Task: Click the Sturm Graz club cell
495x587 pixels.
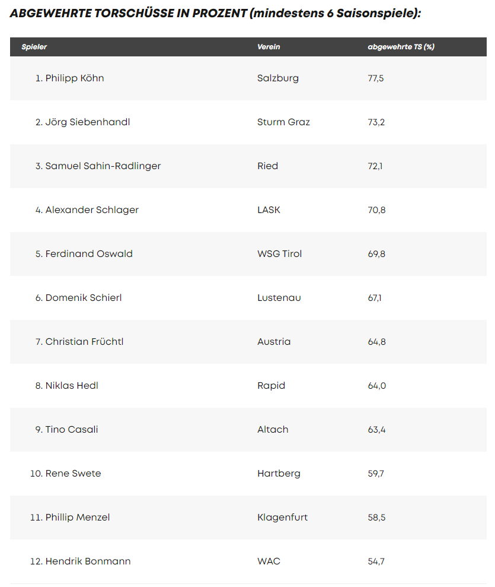Action: click(x=283, y=122)
